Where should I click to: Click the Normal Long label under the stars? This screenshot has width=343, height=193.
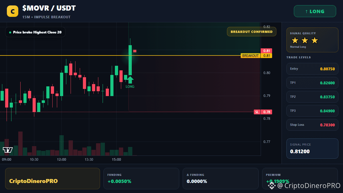298,47
